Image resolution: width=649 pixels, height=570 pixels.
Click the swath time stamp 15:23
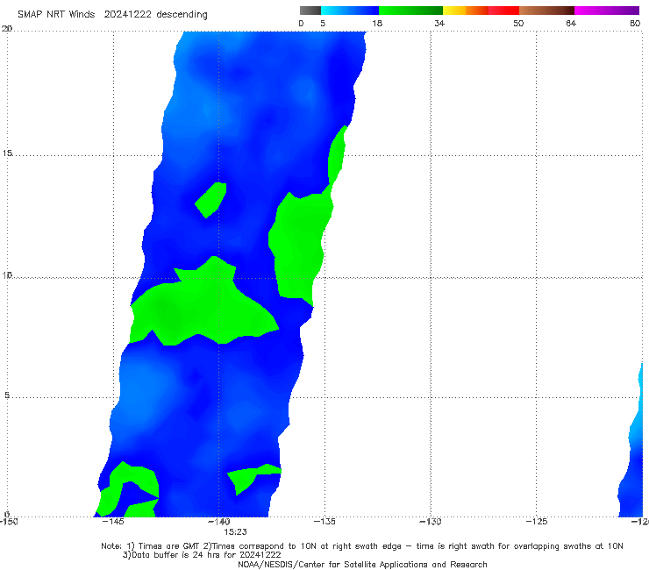(x=236, y=532)
